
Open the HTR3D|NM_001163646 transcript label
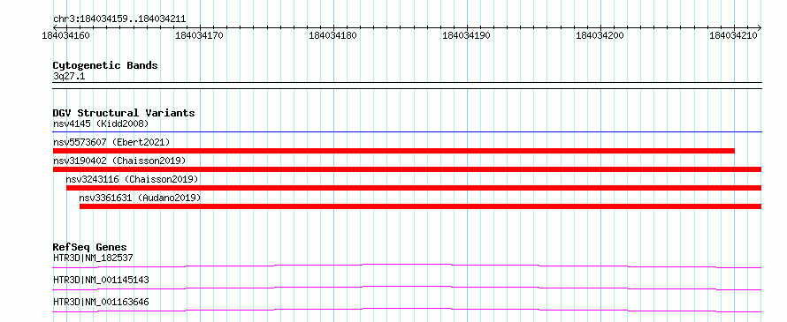(x=101, y=302)
